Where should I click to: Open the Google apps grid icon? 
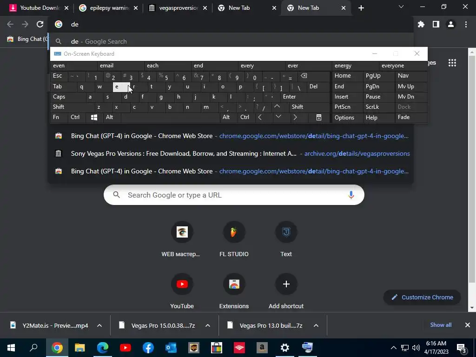click(452, 63)
